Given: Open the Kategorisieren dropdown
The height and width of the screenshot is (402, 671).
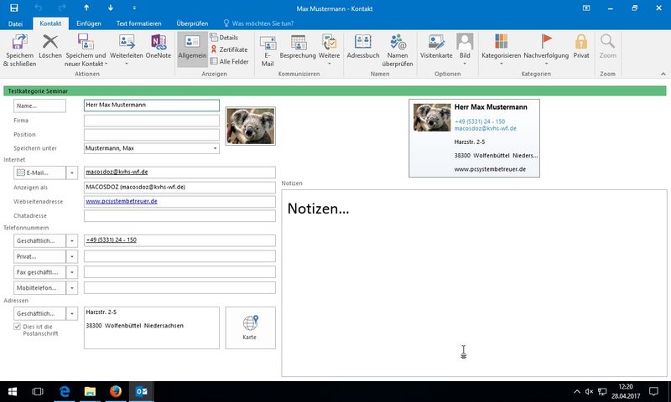Looking at the screenshot, I should click(x=501, y=42).
